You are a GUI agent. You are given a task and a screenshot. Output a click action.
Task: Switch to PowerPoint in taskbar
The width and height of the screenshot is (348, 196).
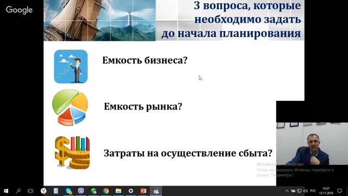coord(144,191)
